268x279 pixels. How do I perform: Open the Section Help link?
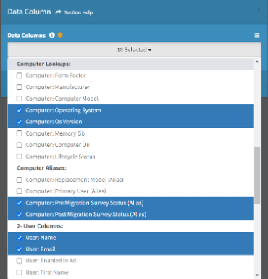pyautogui.click(x=78, y=12)
